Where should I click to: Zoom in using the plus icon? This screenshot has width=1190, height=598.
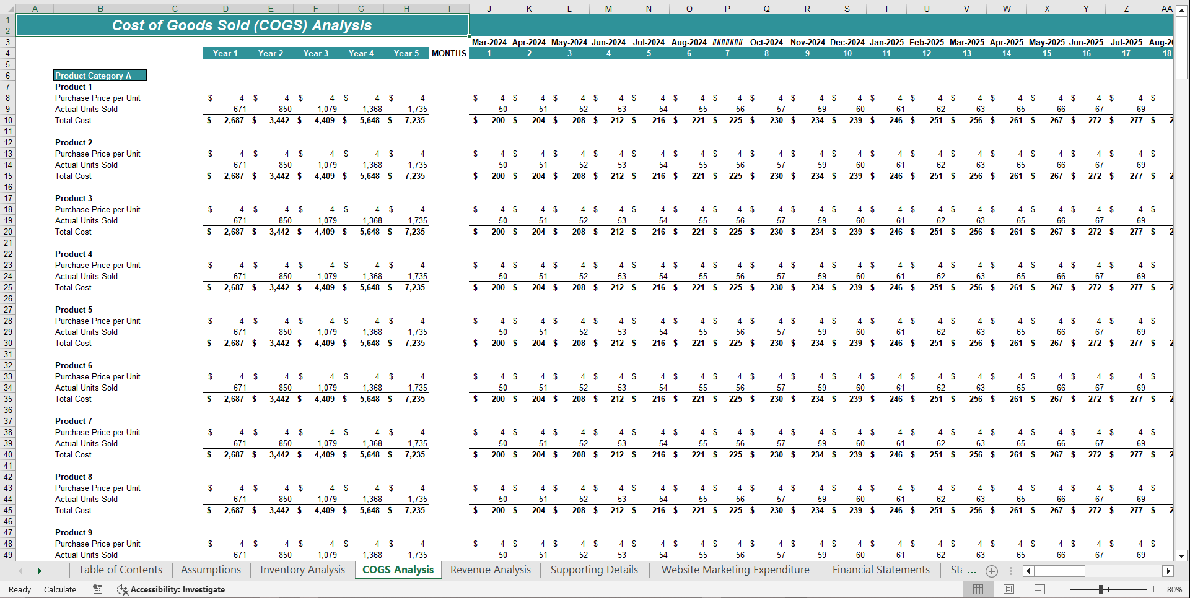pyautogui.click(x=1153, y=589)
